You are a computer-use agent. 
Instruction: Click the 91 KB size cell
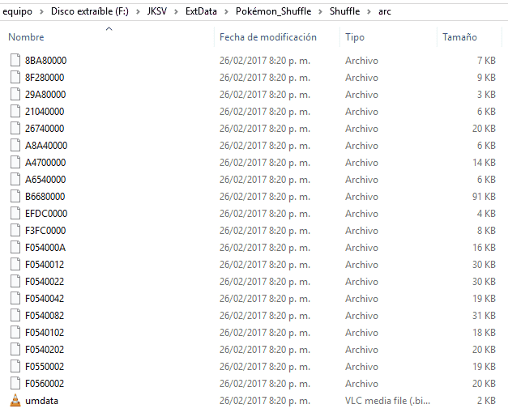(484, 197)
